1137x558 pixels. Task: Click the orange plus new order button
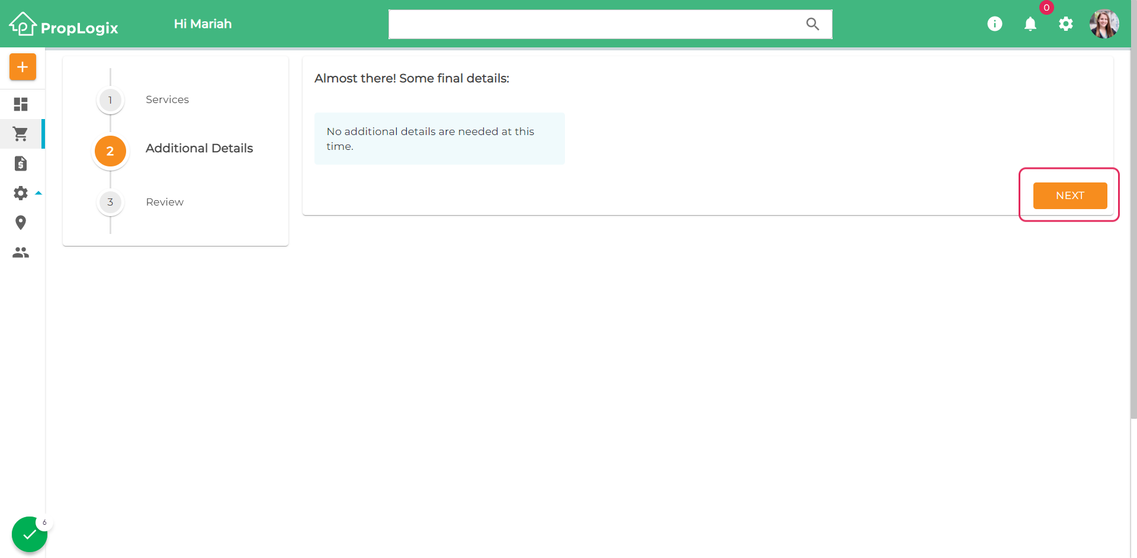(23, 67)
